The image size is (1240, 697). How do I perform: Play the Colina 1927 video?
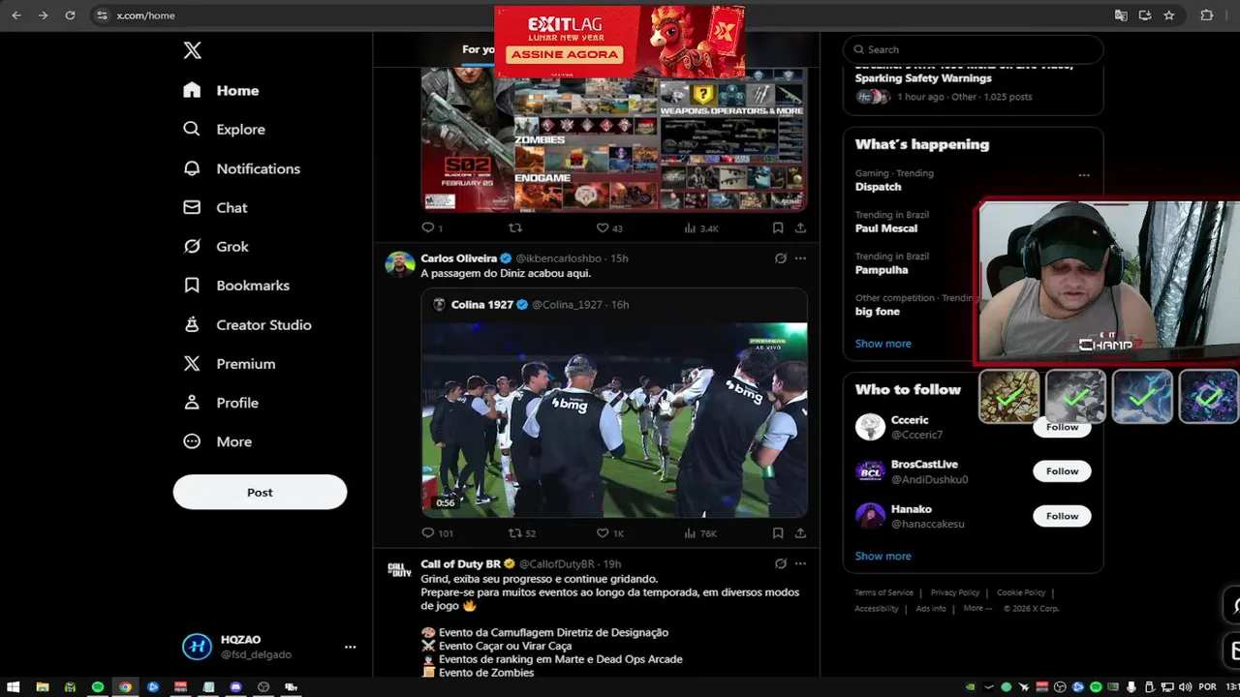coord(614,420)
